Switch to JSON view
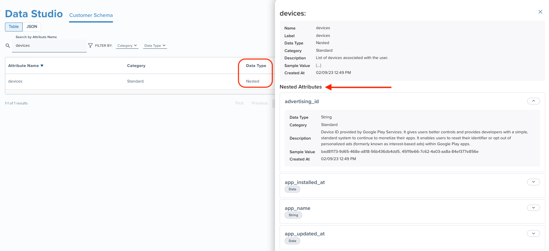The image size is (549, 251). [32, 27]
